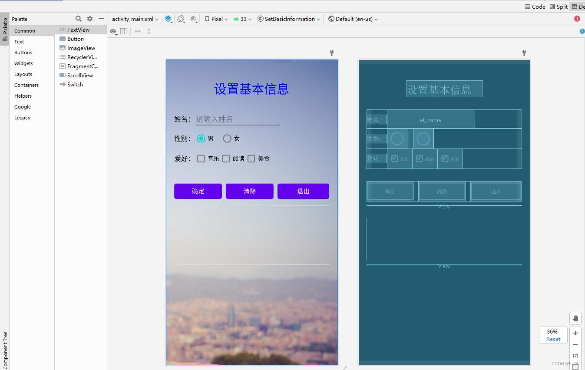Check the 阅读 checkbox in preview

point(226,159)
